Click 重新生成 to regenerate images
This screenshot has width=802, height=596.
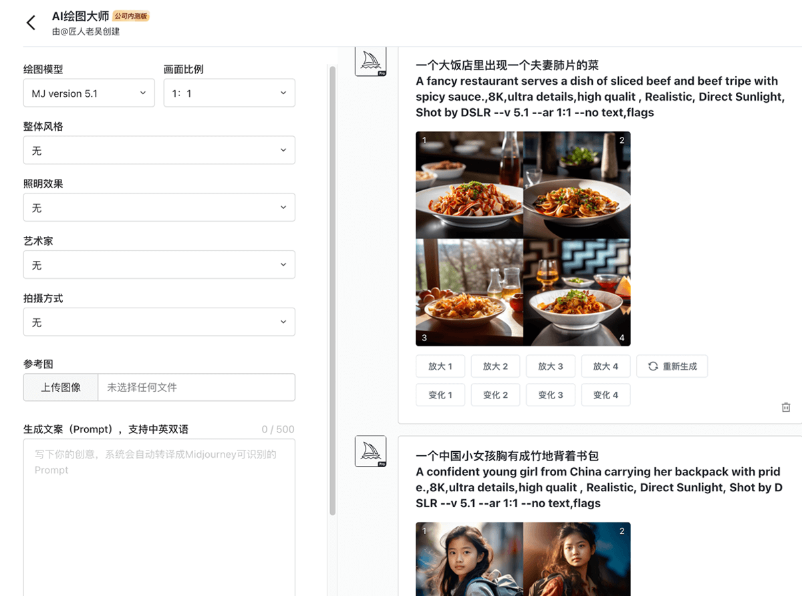tap(672, 366)
